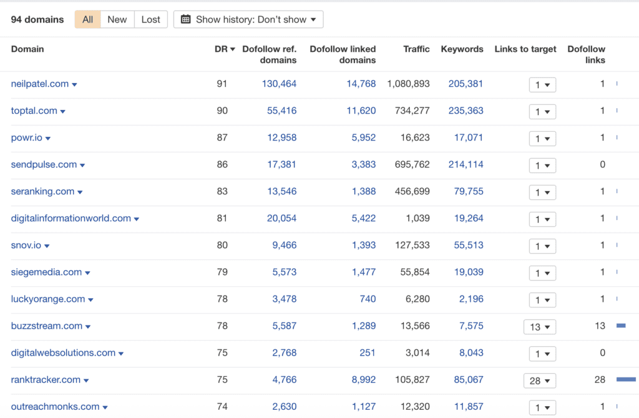Expand Links to target dropdown for buzzstream.com

[539, 327]
